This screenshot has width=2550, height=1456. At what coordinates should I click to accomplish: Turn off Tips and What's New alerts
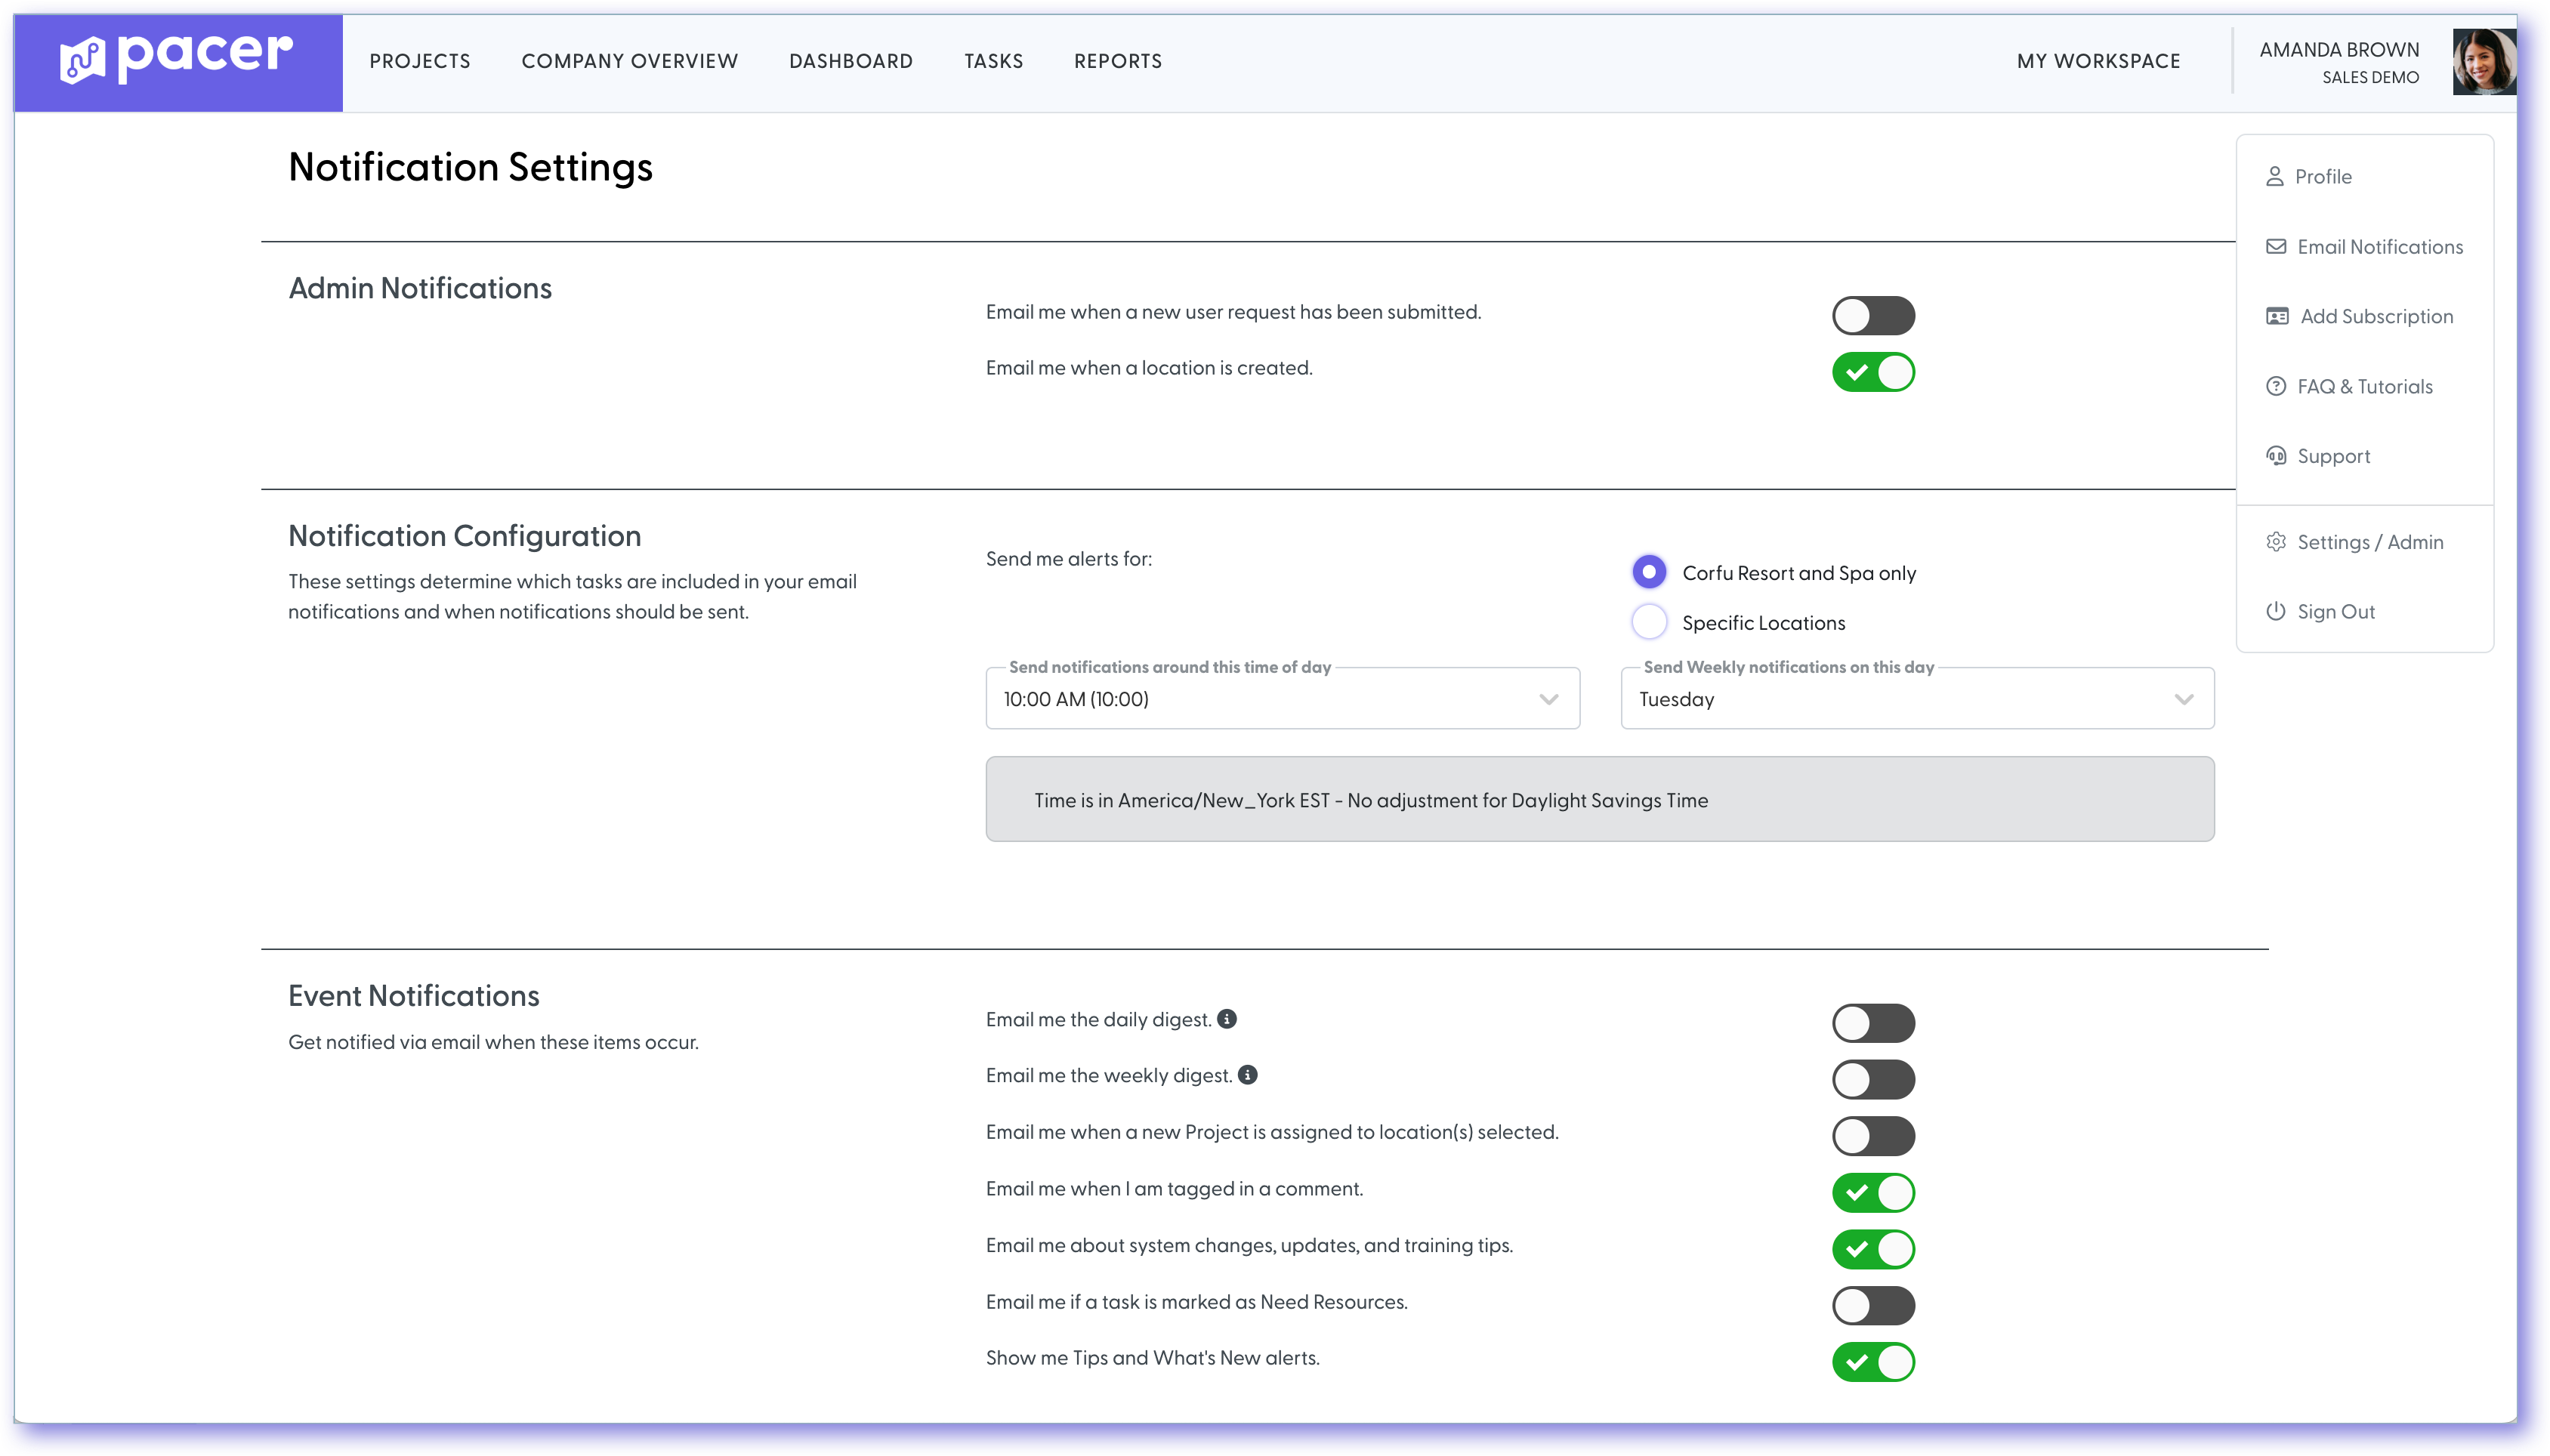coord(1873,1362)
